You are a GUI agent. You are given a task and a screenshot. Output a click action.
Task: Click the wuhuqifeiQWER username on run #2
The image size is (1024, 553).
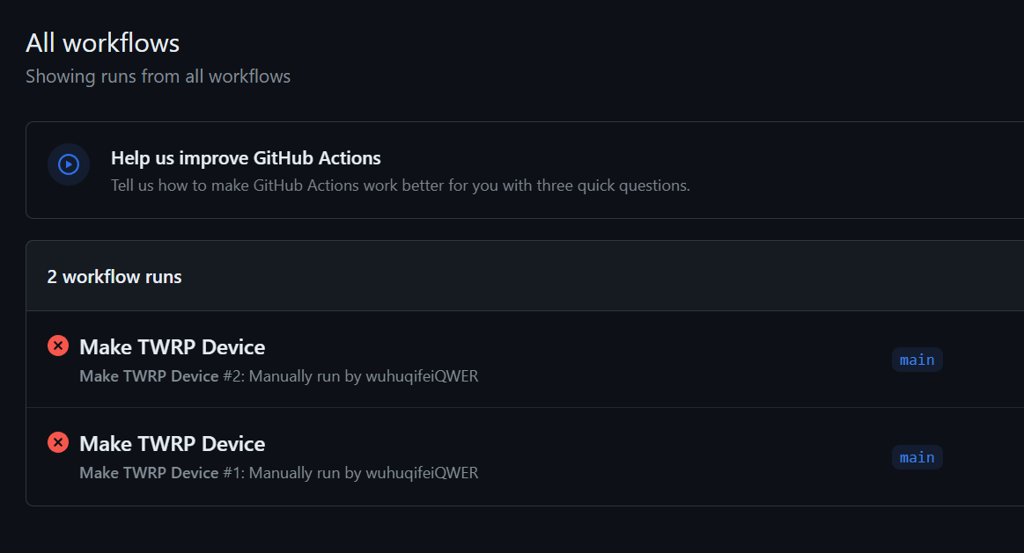[422, 376]
